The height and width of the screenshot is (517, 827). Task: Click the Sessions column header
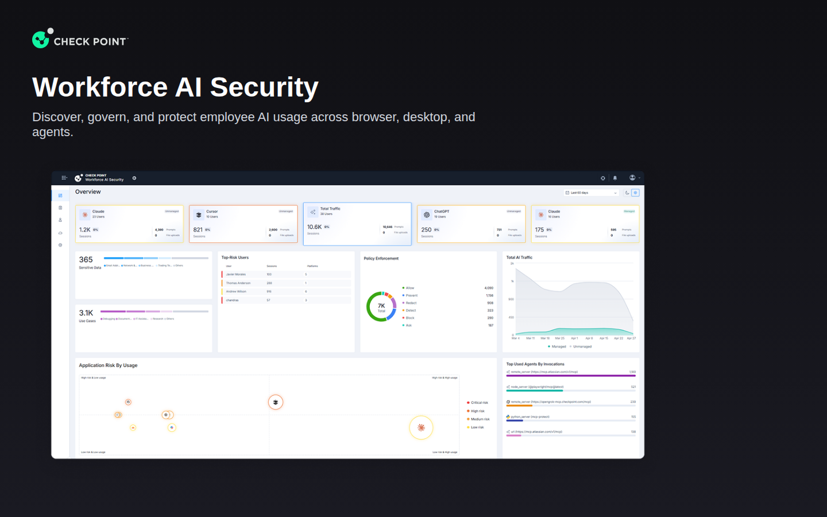[x=272, y=267]
